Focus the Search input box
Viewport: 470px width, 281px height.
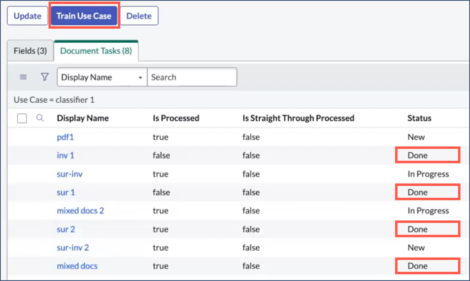(192, 77)
